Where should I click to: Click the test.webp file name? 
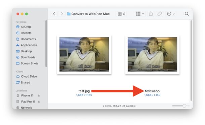click(152, 91)
